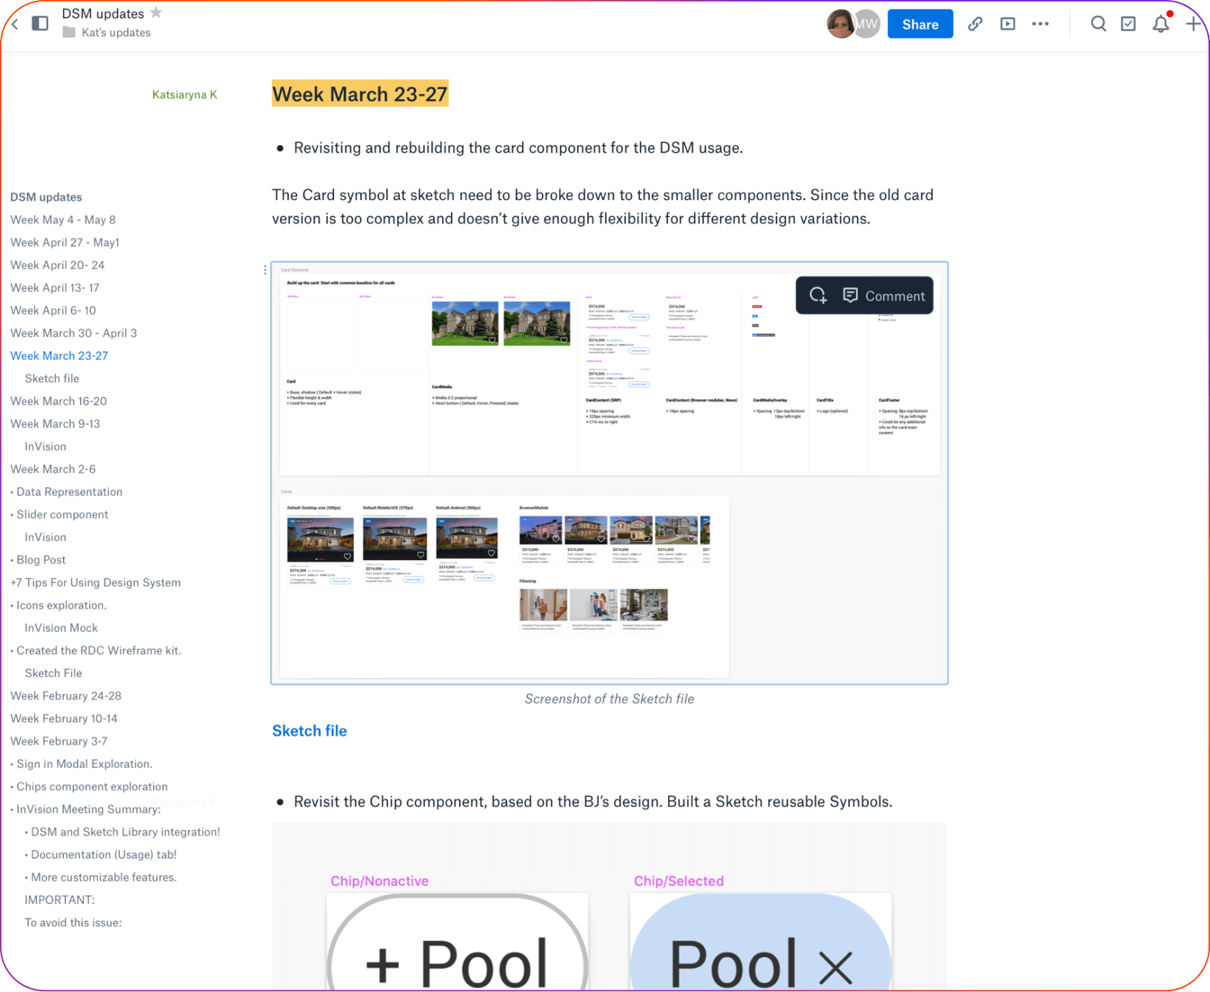Copy document link via link icon
Viewport: 1210px width, 992px height.
975,24
